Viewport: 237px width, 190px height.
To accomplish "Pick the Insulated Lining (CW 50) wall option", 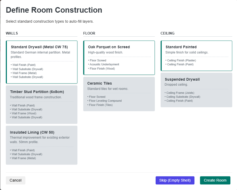I will pos(41,145).
